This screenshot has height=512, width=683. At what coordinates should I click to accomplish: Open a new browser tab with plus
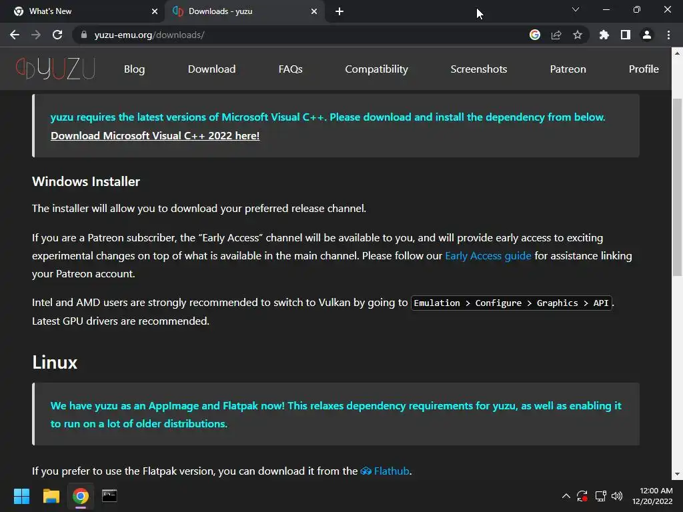coord(339,12)
